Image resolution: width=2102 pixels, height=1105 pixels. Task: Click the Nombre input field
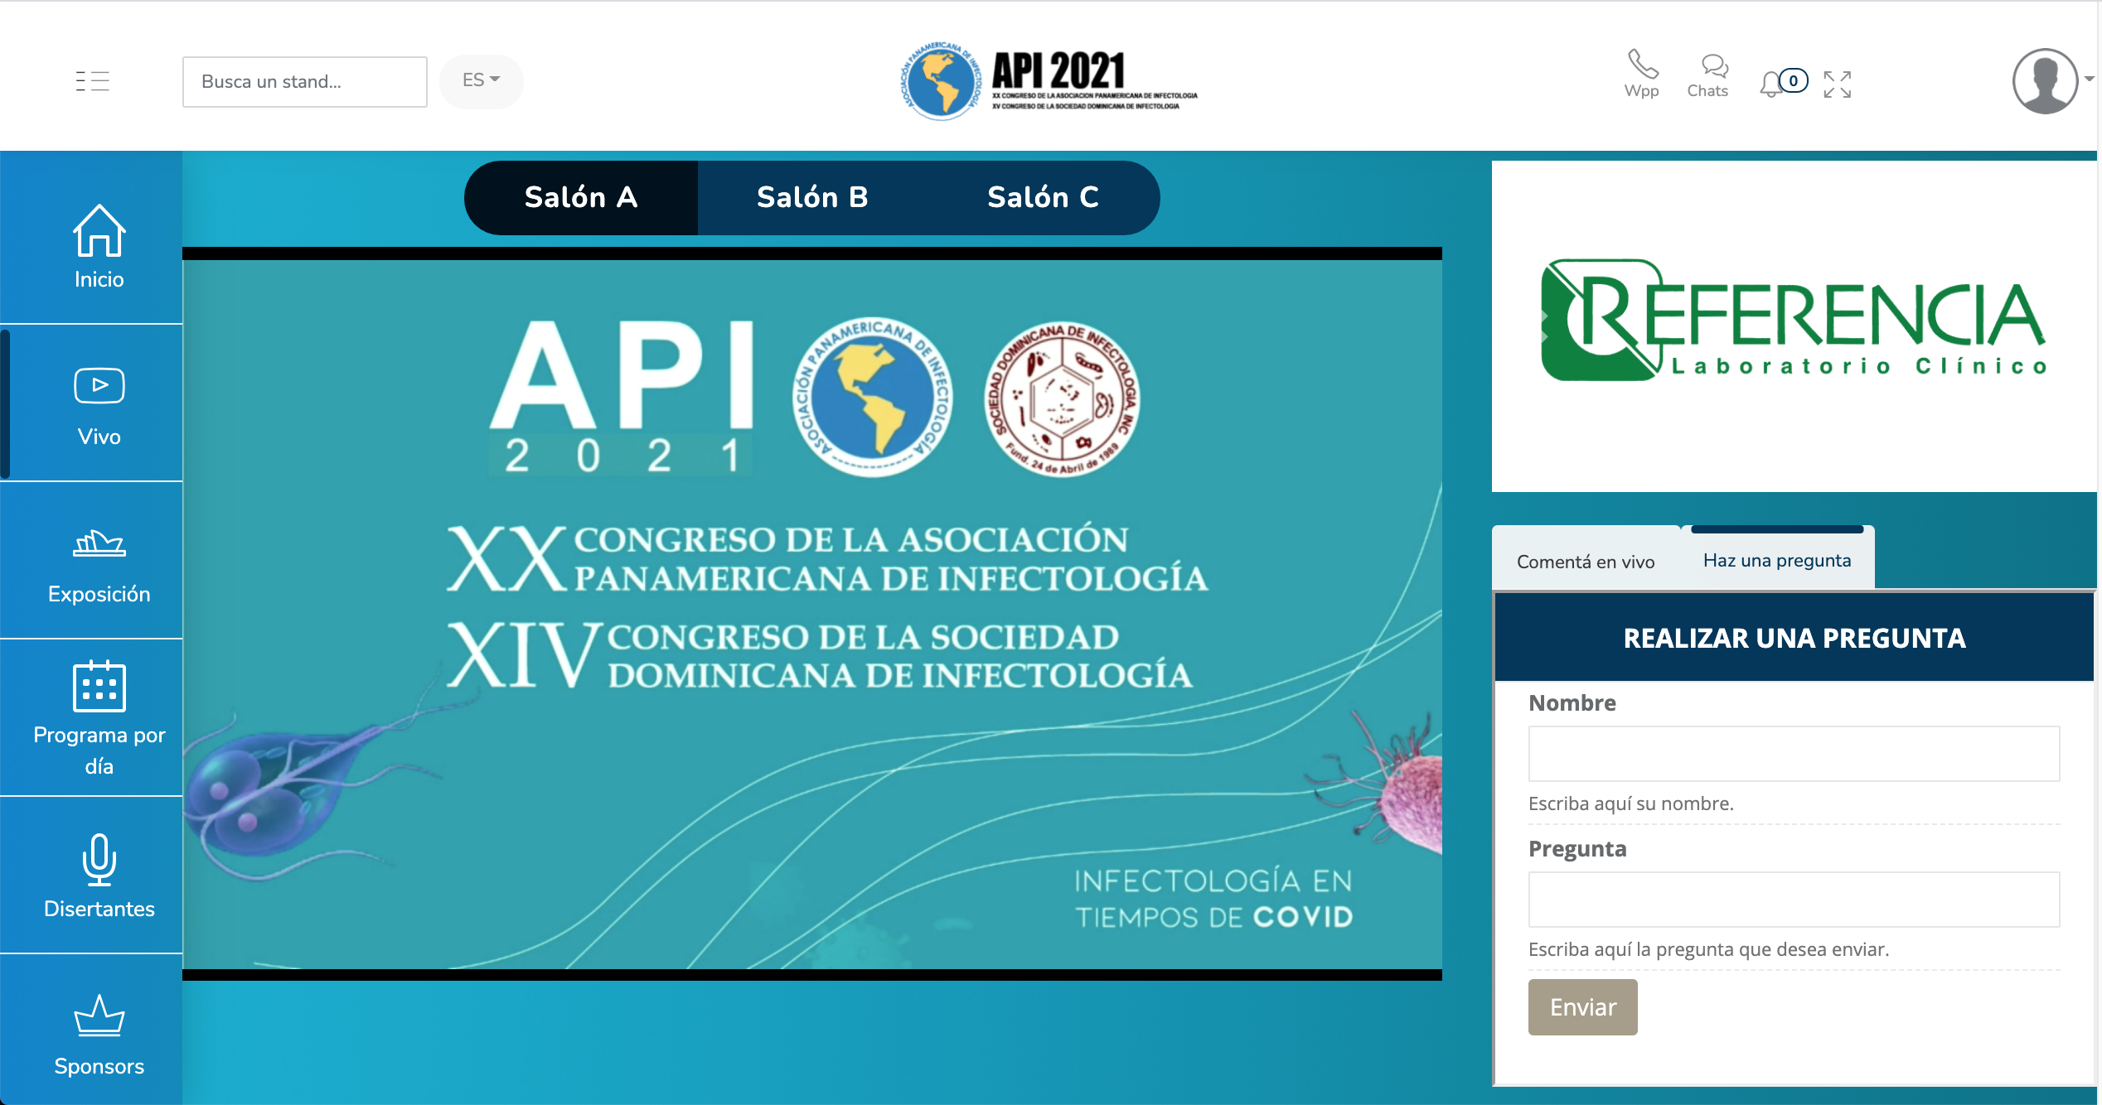tap(1794, 753)
